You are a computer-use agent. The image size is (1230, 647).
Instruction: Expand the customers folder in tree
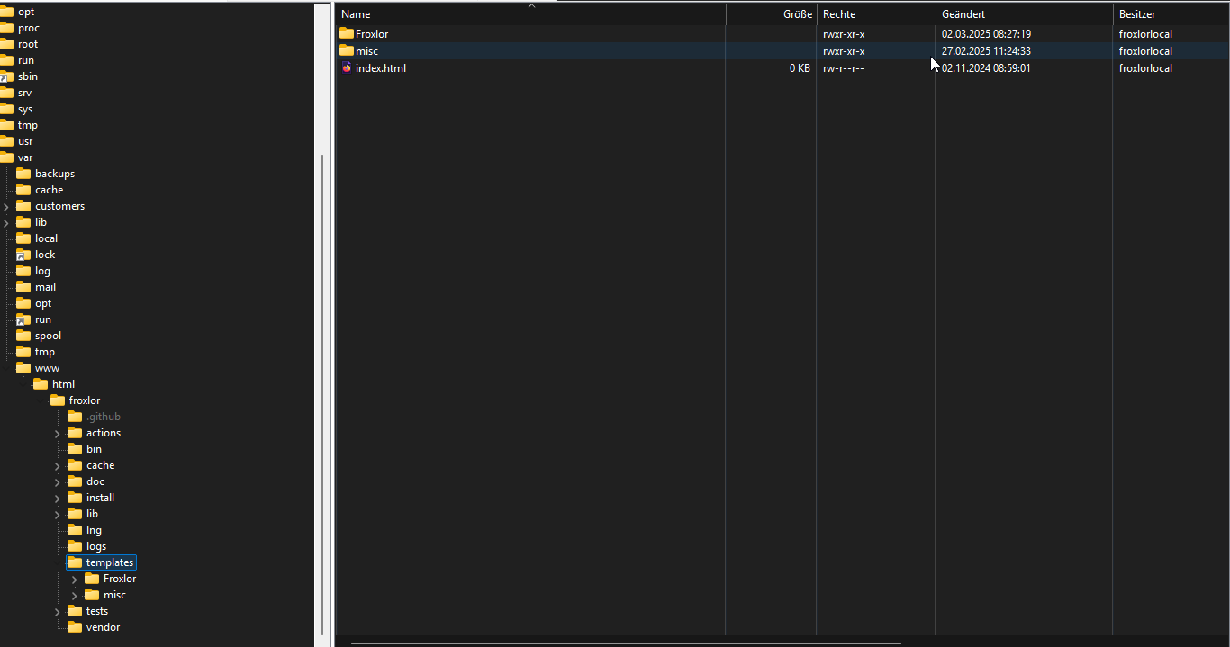(x=6, y=206)
